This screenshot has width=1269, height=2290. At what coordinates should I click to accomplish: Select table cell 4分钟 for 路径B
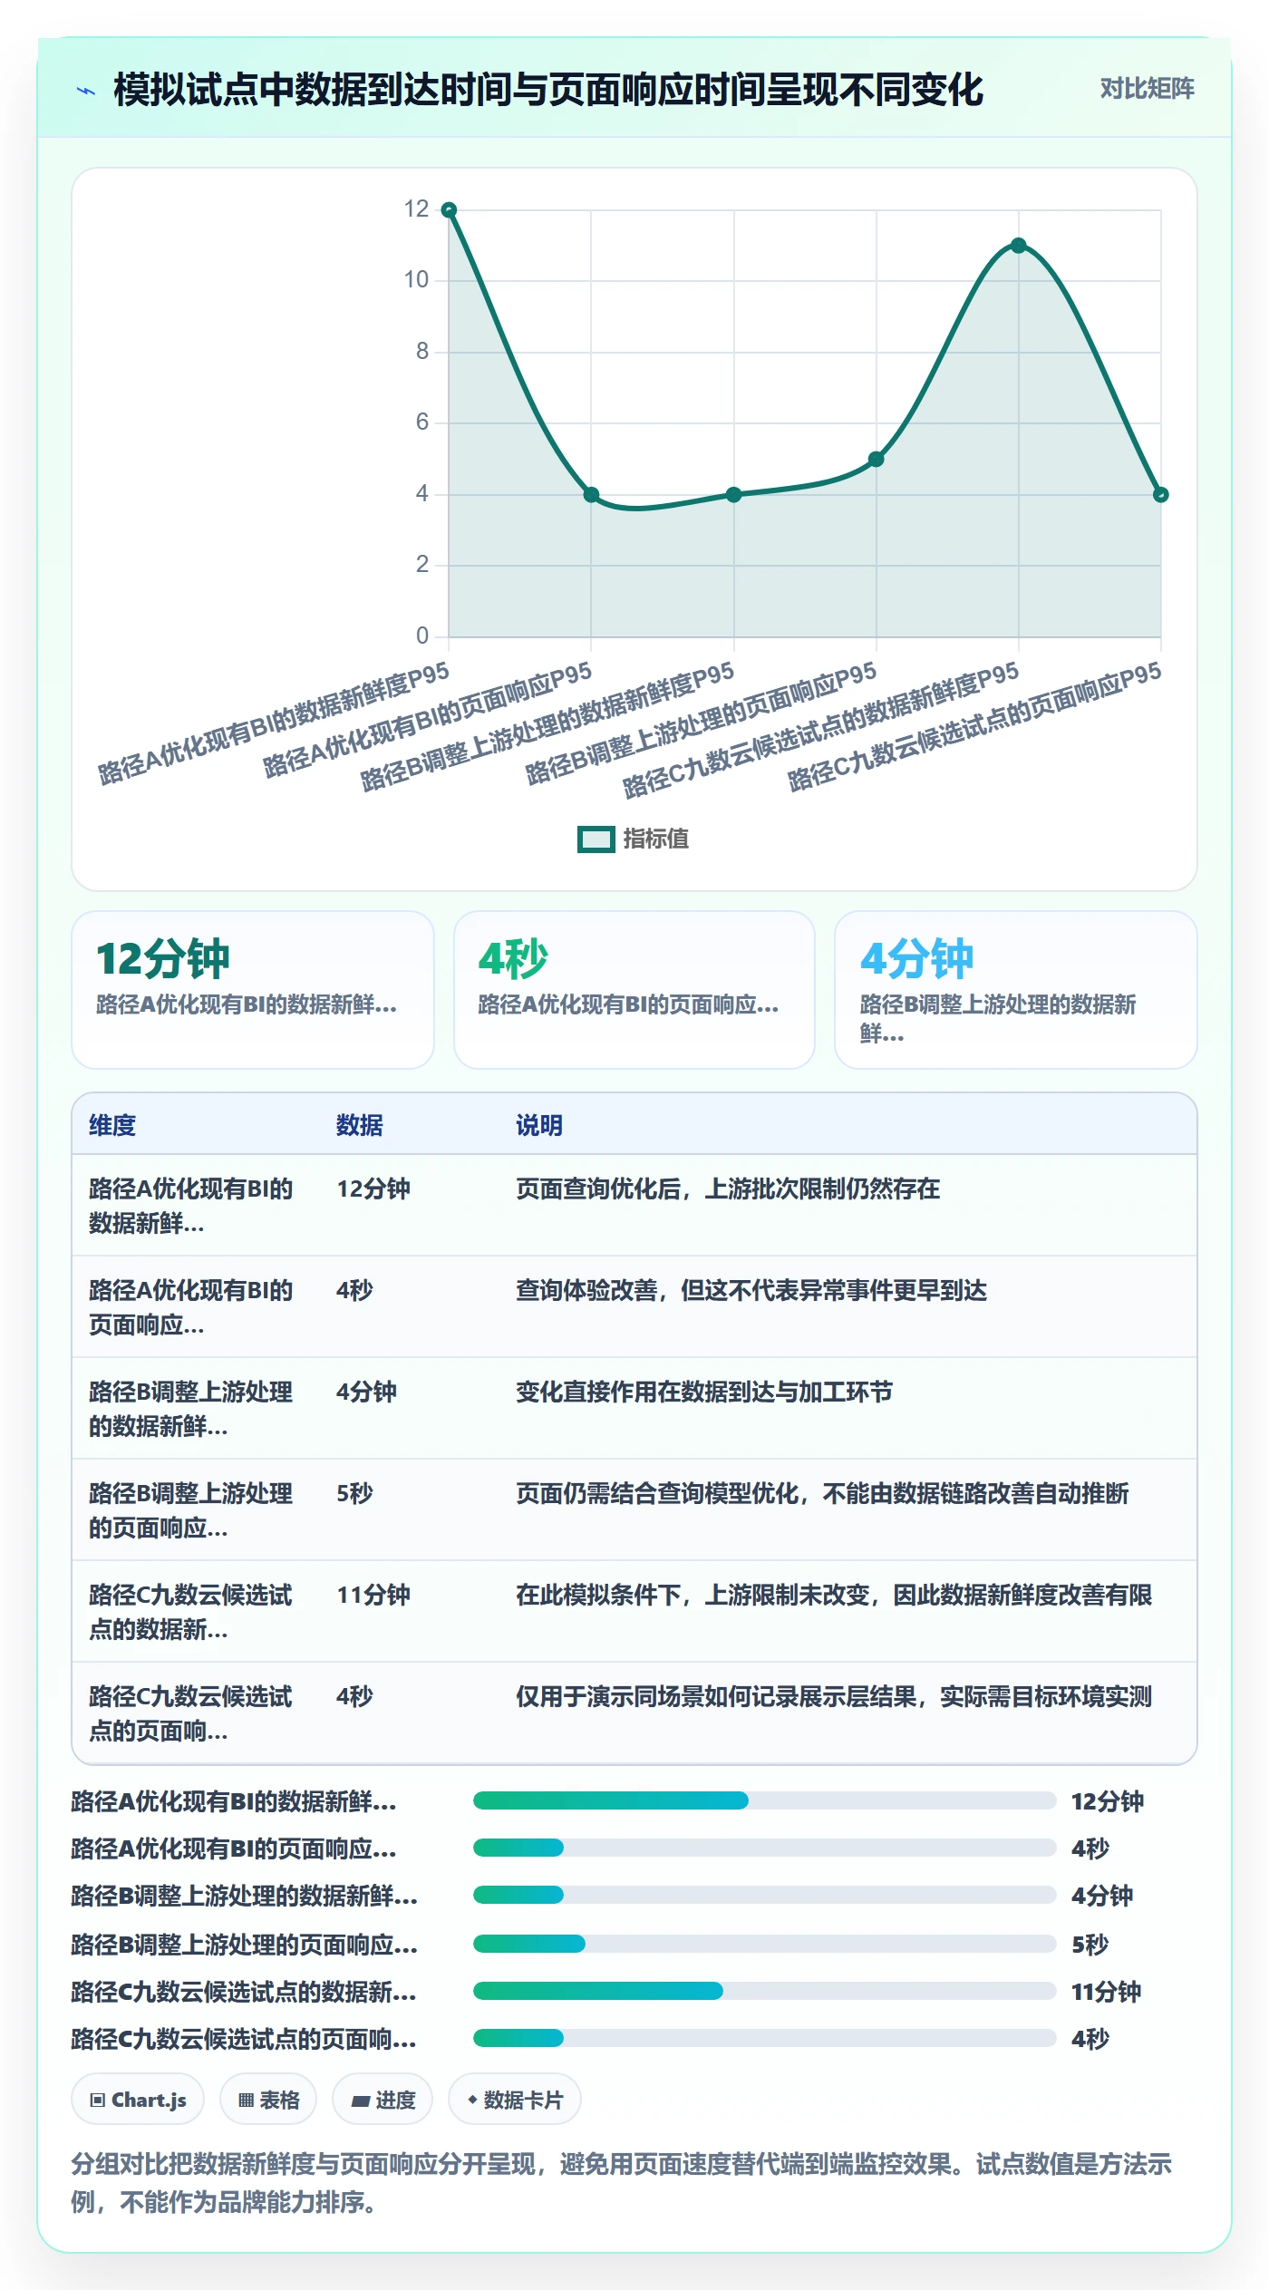coord(366,1392)
